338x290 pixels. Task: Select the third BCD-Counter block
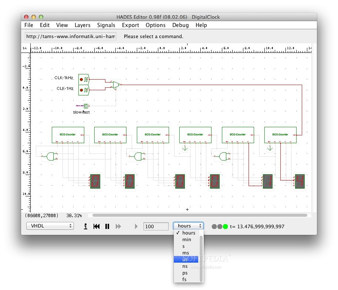coord(153,135)
